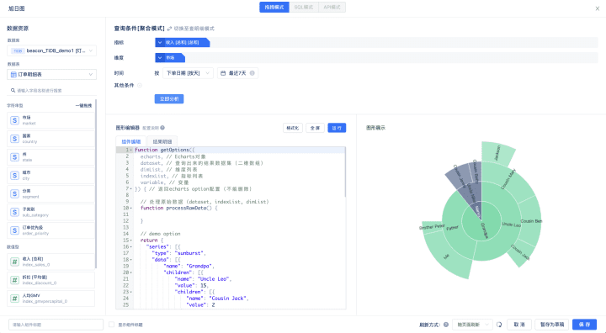Click the 全屏 button
Image resolution: width=606 pixels, height=333 pixels.
315,128
